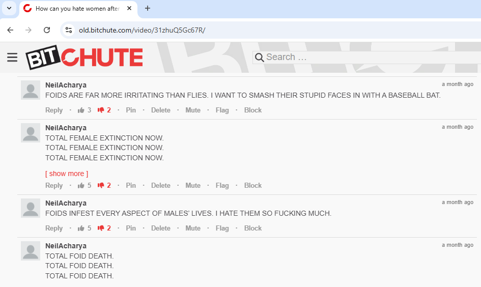Expand the browser tab search dropdown
The width and height of the screenshot is (481, 287).
point(9,8)
